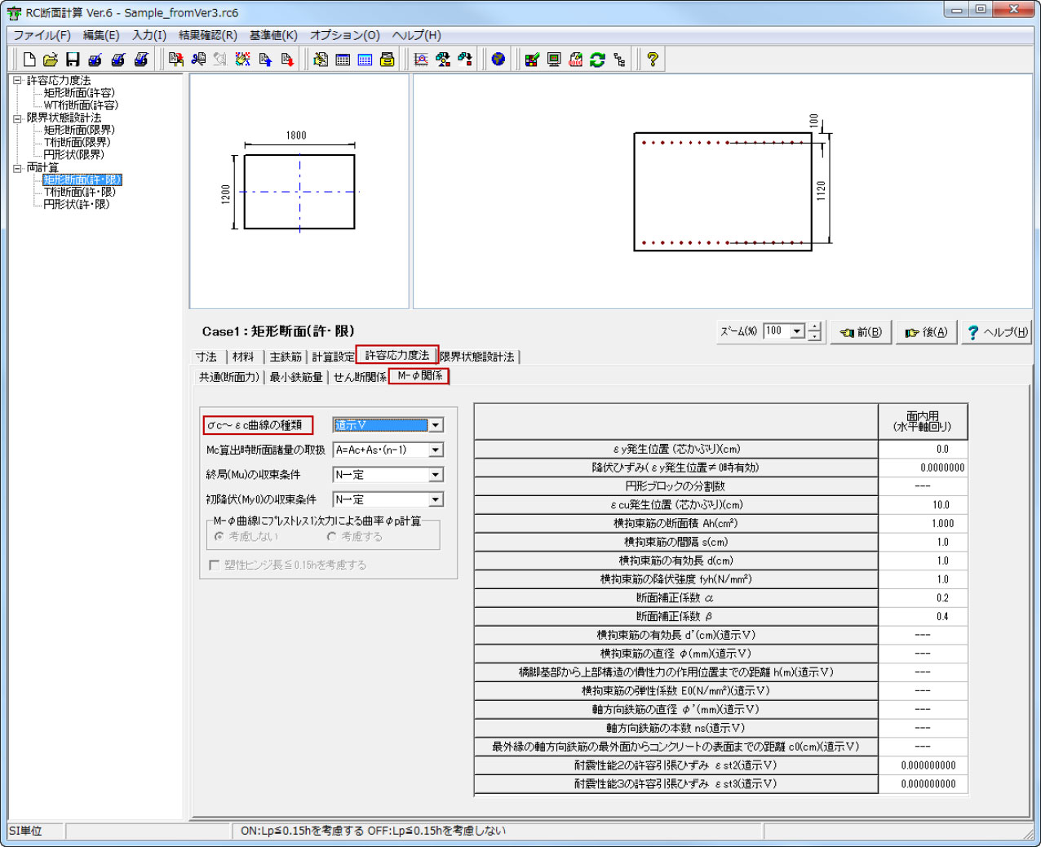This screenshot has height=847, width=1041.
Task: Click the tree structure toolbar icon
Action: click(x=619, y=60)
